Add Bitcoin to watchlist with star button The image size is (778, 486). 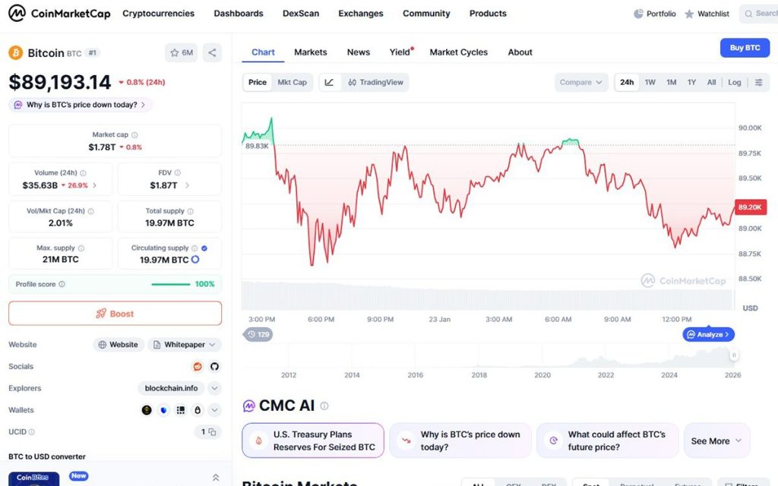click(181, 53)
